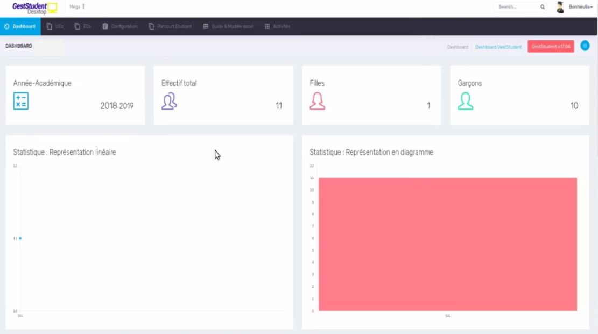The image size is (598, 334).
Task: Click the Dashboard breadcrumb link
Action: pyautogui.click(x=458, y=47)
